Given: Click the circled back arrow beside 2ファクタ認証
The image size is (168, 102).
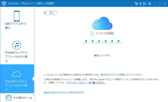Looking at the screenshot, I should (92, 33).
